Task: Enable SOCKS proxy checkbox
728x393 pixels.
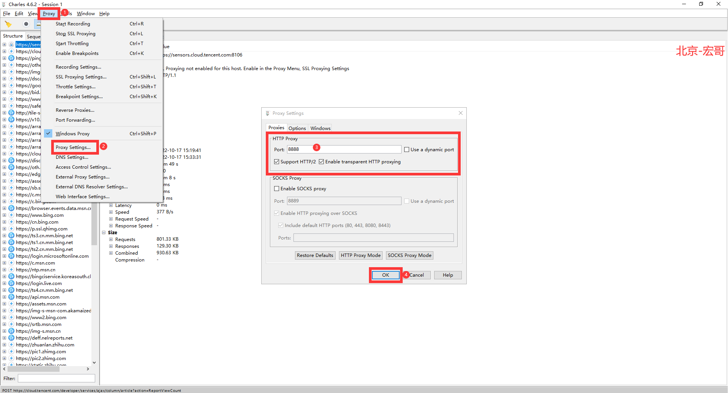Action: click(x=277, y=189)
